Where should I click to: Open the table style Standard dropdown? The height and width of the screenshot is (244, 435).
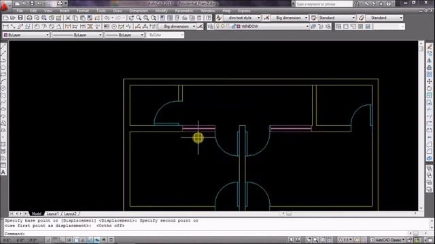point(337,18)
